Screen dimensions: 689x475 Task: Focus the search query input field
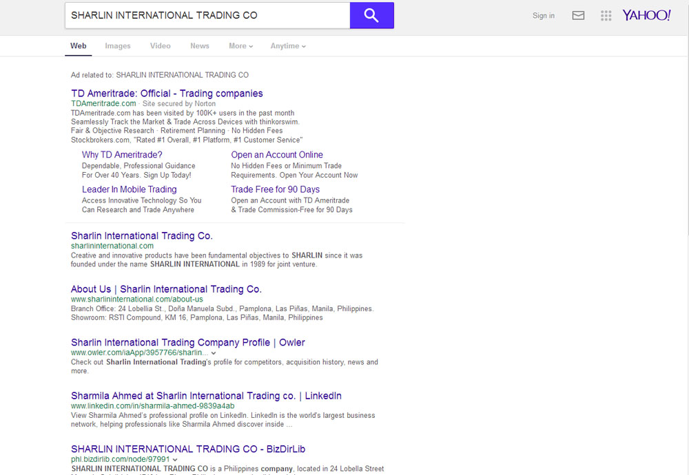click(207, 15)
